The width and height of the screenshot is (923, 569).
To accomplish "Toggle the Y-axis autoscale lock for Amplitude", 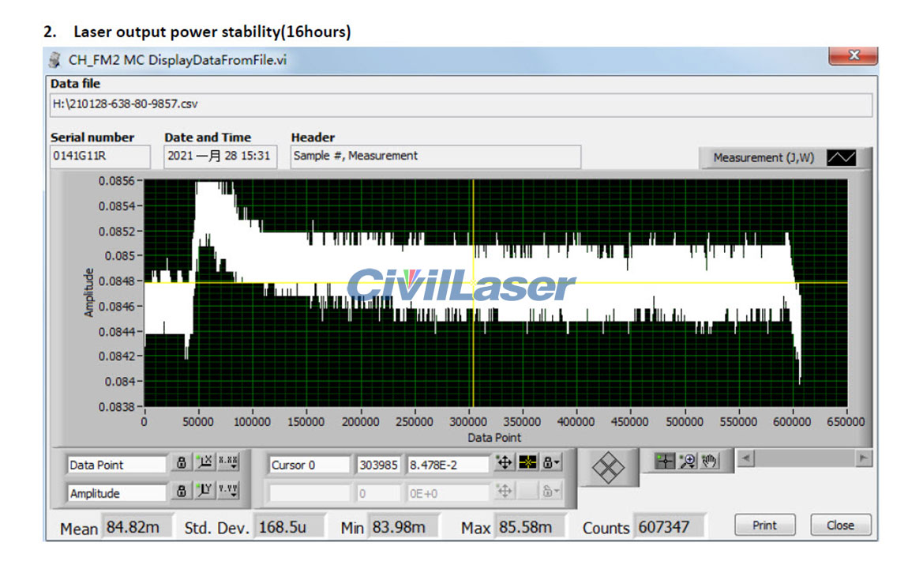I will [x=182, y=492].
